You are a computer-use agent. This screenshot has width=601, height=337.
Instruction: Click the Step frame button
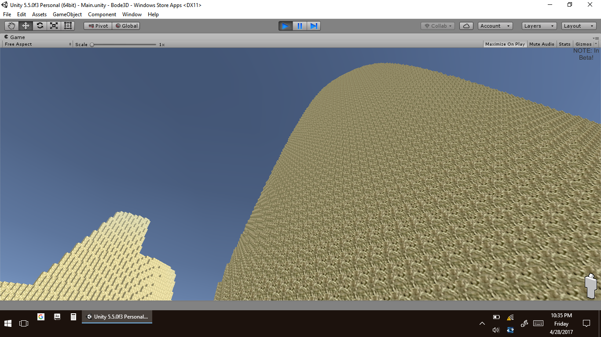[x=314, y=26]
